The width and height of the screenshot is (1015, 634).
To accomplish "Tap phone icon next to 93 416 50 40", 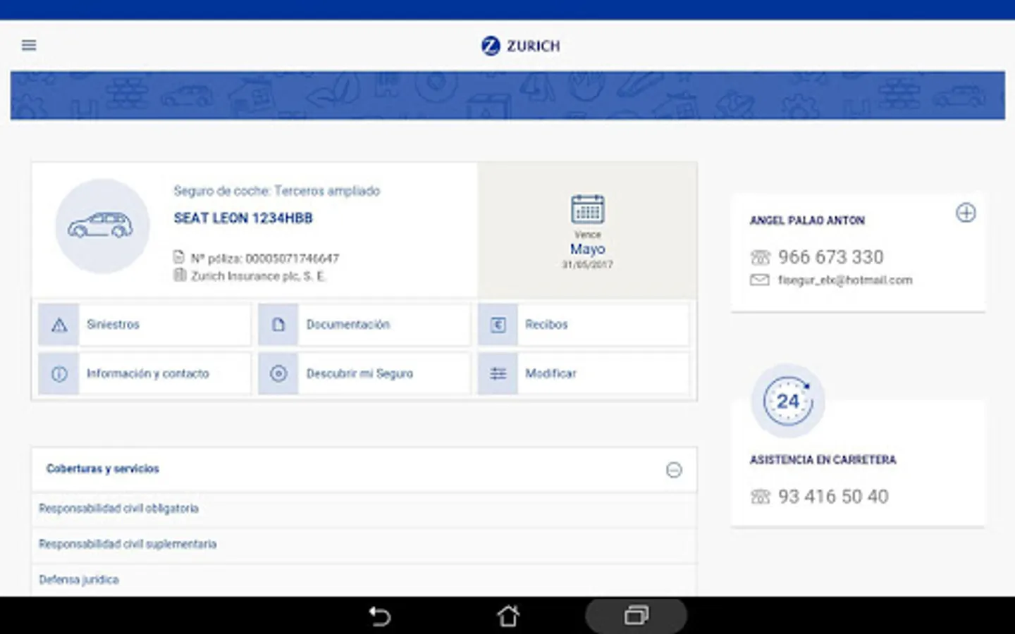I will [760, 497].
